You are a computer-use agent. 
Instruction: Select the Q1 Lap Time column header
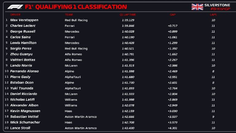tap(128, 15)
